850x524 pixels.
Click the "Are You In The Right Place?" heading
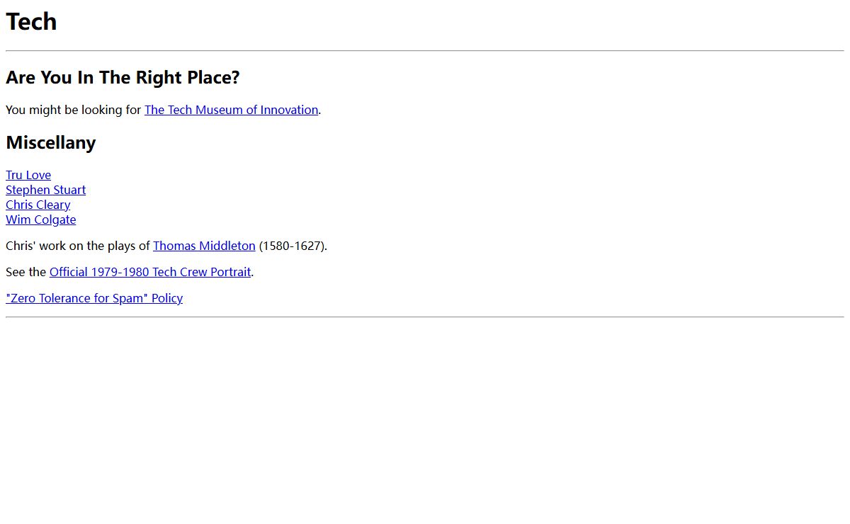[x=123, y=77]
